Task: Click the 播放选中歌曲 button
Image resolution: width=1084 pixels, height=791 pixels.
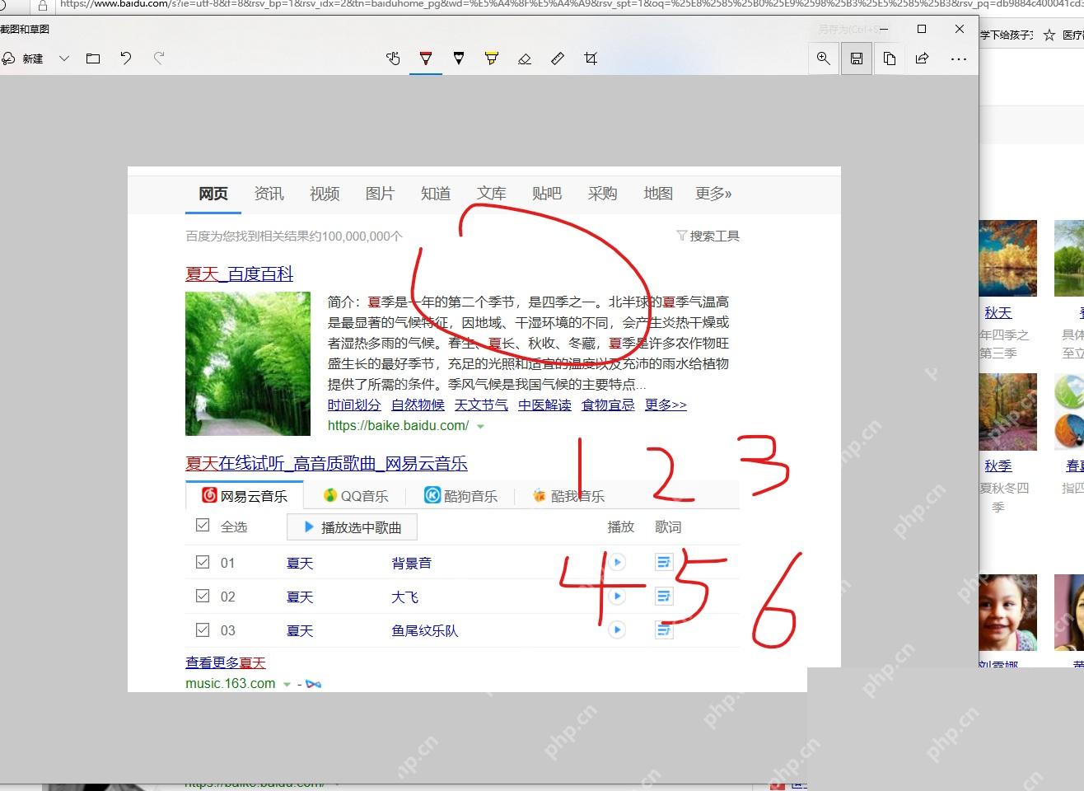Action: 352,527
